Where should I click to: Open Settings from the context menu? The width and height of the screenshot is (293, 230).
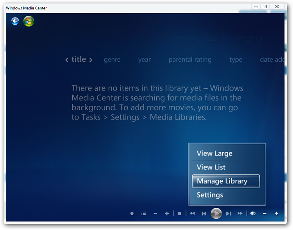pos(226,195)
